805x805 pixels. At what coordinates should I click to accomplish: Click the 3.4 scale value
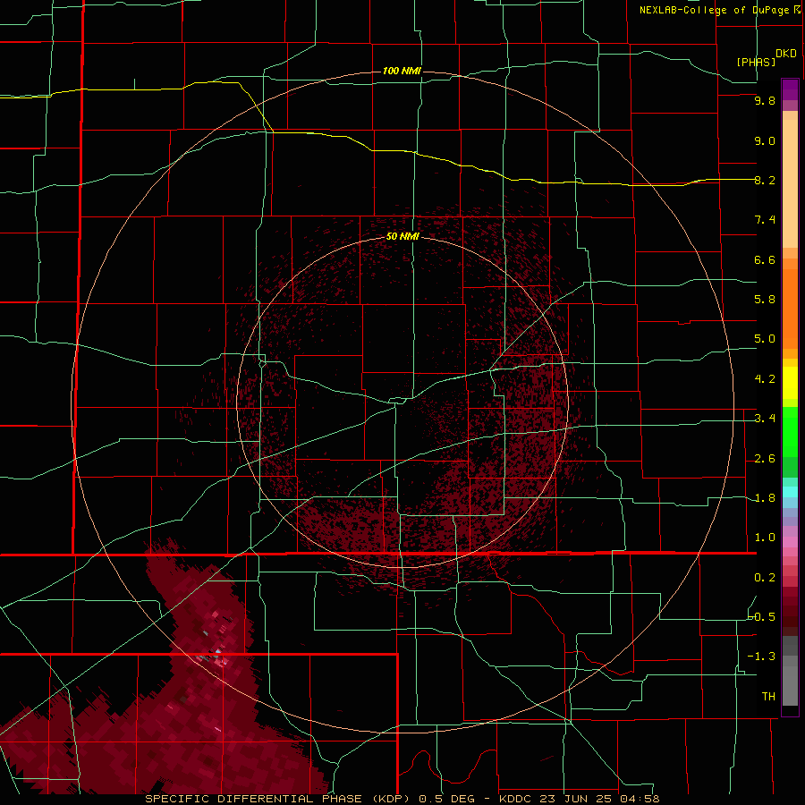[765, 419]
